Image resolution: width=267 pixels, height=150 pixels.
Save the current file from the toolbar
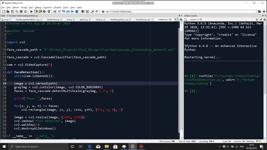[x=13, y=12]
